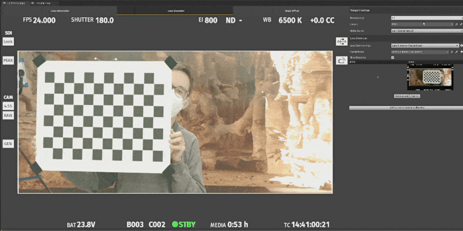
Task: Toggle the Show Detection checkbox
Action: 393,57
